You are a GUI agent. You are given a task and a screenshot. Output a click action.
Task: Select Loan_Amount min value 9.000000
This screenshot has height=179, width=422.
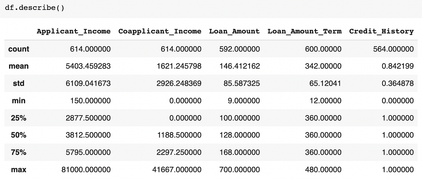point(244,101)
